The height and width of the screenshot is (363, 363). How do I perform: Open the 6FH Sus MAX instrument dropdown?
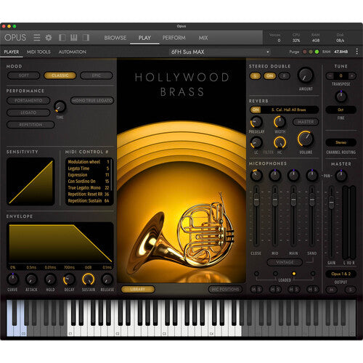[219, 52]
